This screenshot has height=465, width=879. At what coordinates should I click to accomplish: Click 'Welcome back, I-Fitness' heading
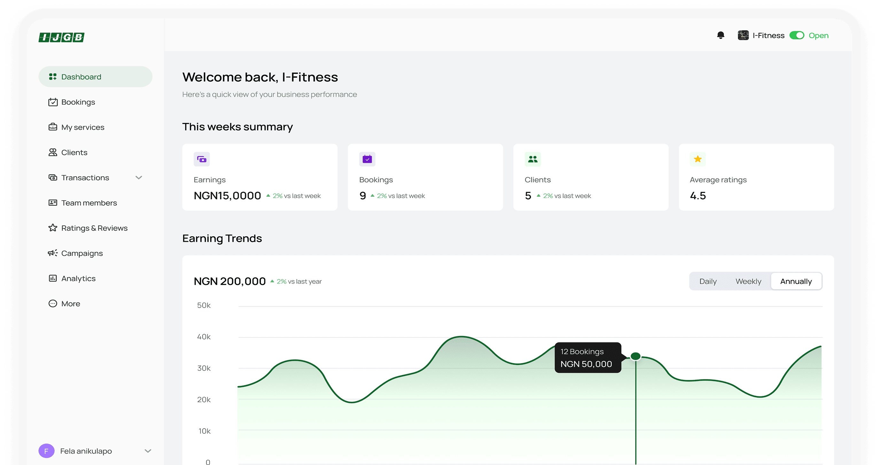(x=260, y=77)
